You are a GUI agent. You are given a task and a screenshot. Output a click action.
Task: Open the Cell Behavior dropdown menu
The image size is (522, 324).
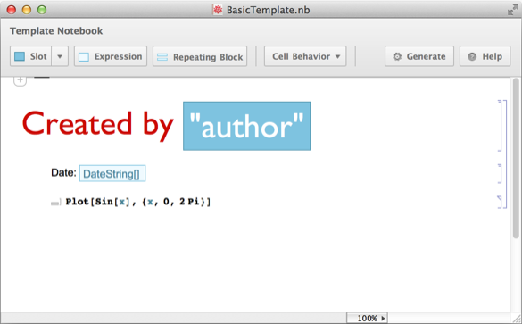coord(305,56)
